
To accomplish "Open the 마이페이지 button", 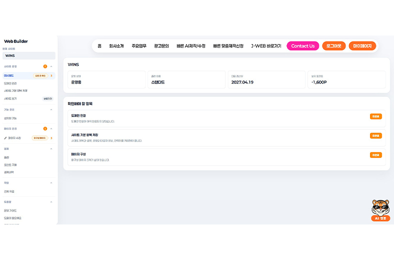I will pyautogui.click(x=362, y=46).
